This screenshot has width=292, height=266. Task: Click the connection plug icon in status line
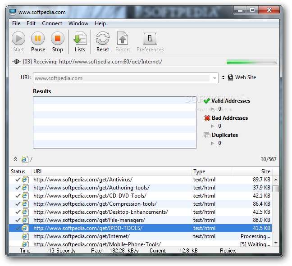pyautogui.click(x=16, y=61)
